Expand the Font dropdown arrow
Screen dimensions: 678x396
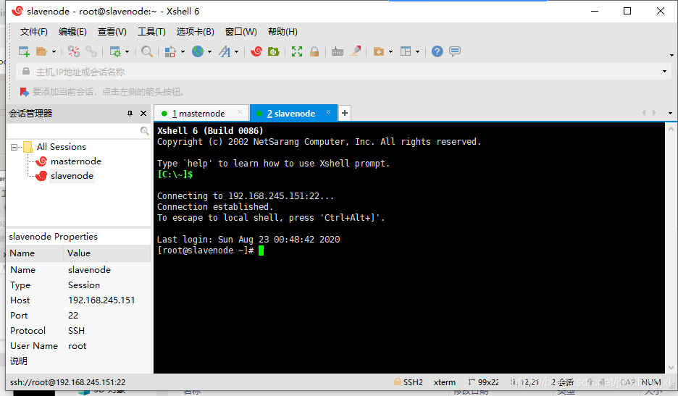237,52
